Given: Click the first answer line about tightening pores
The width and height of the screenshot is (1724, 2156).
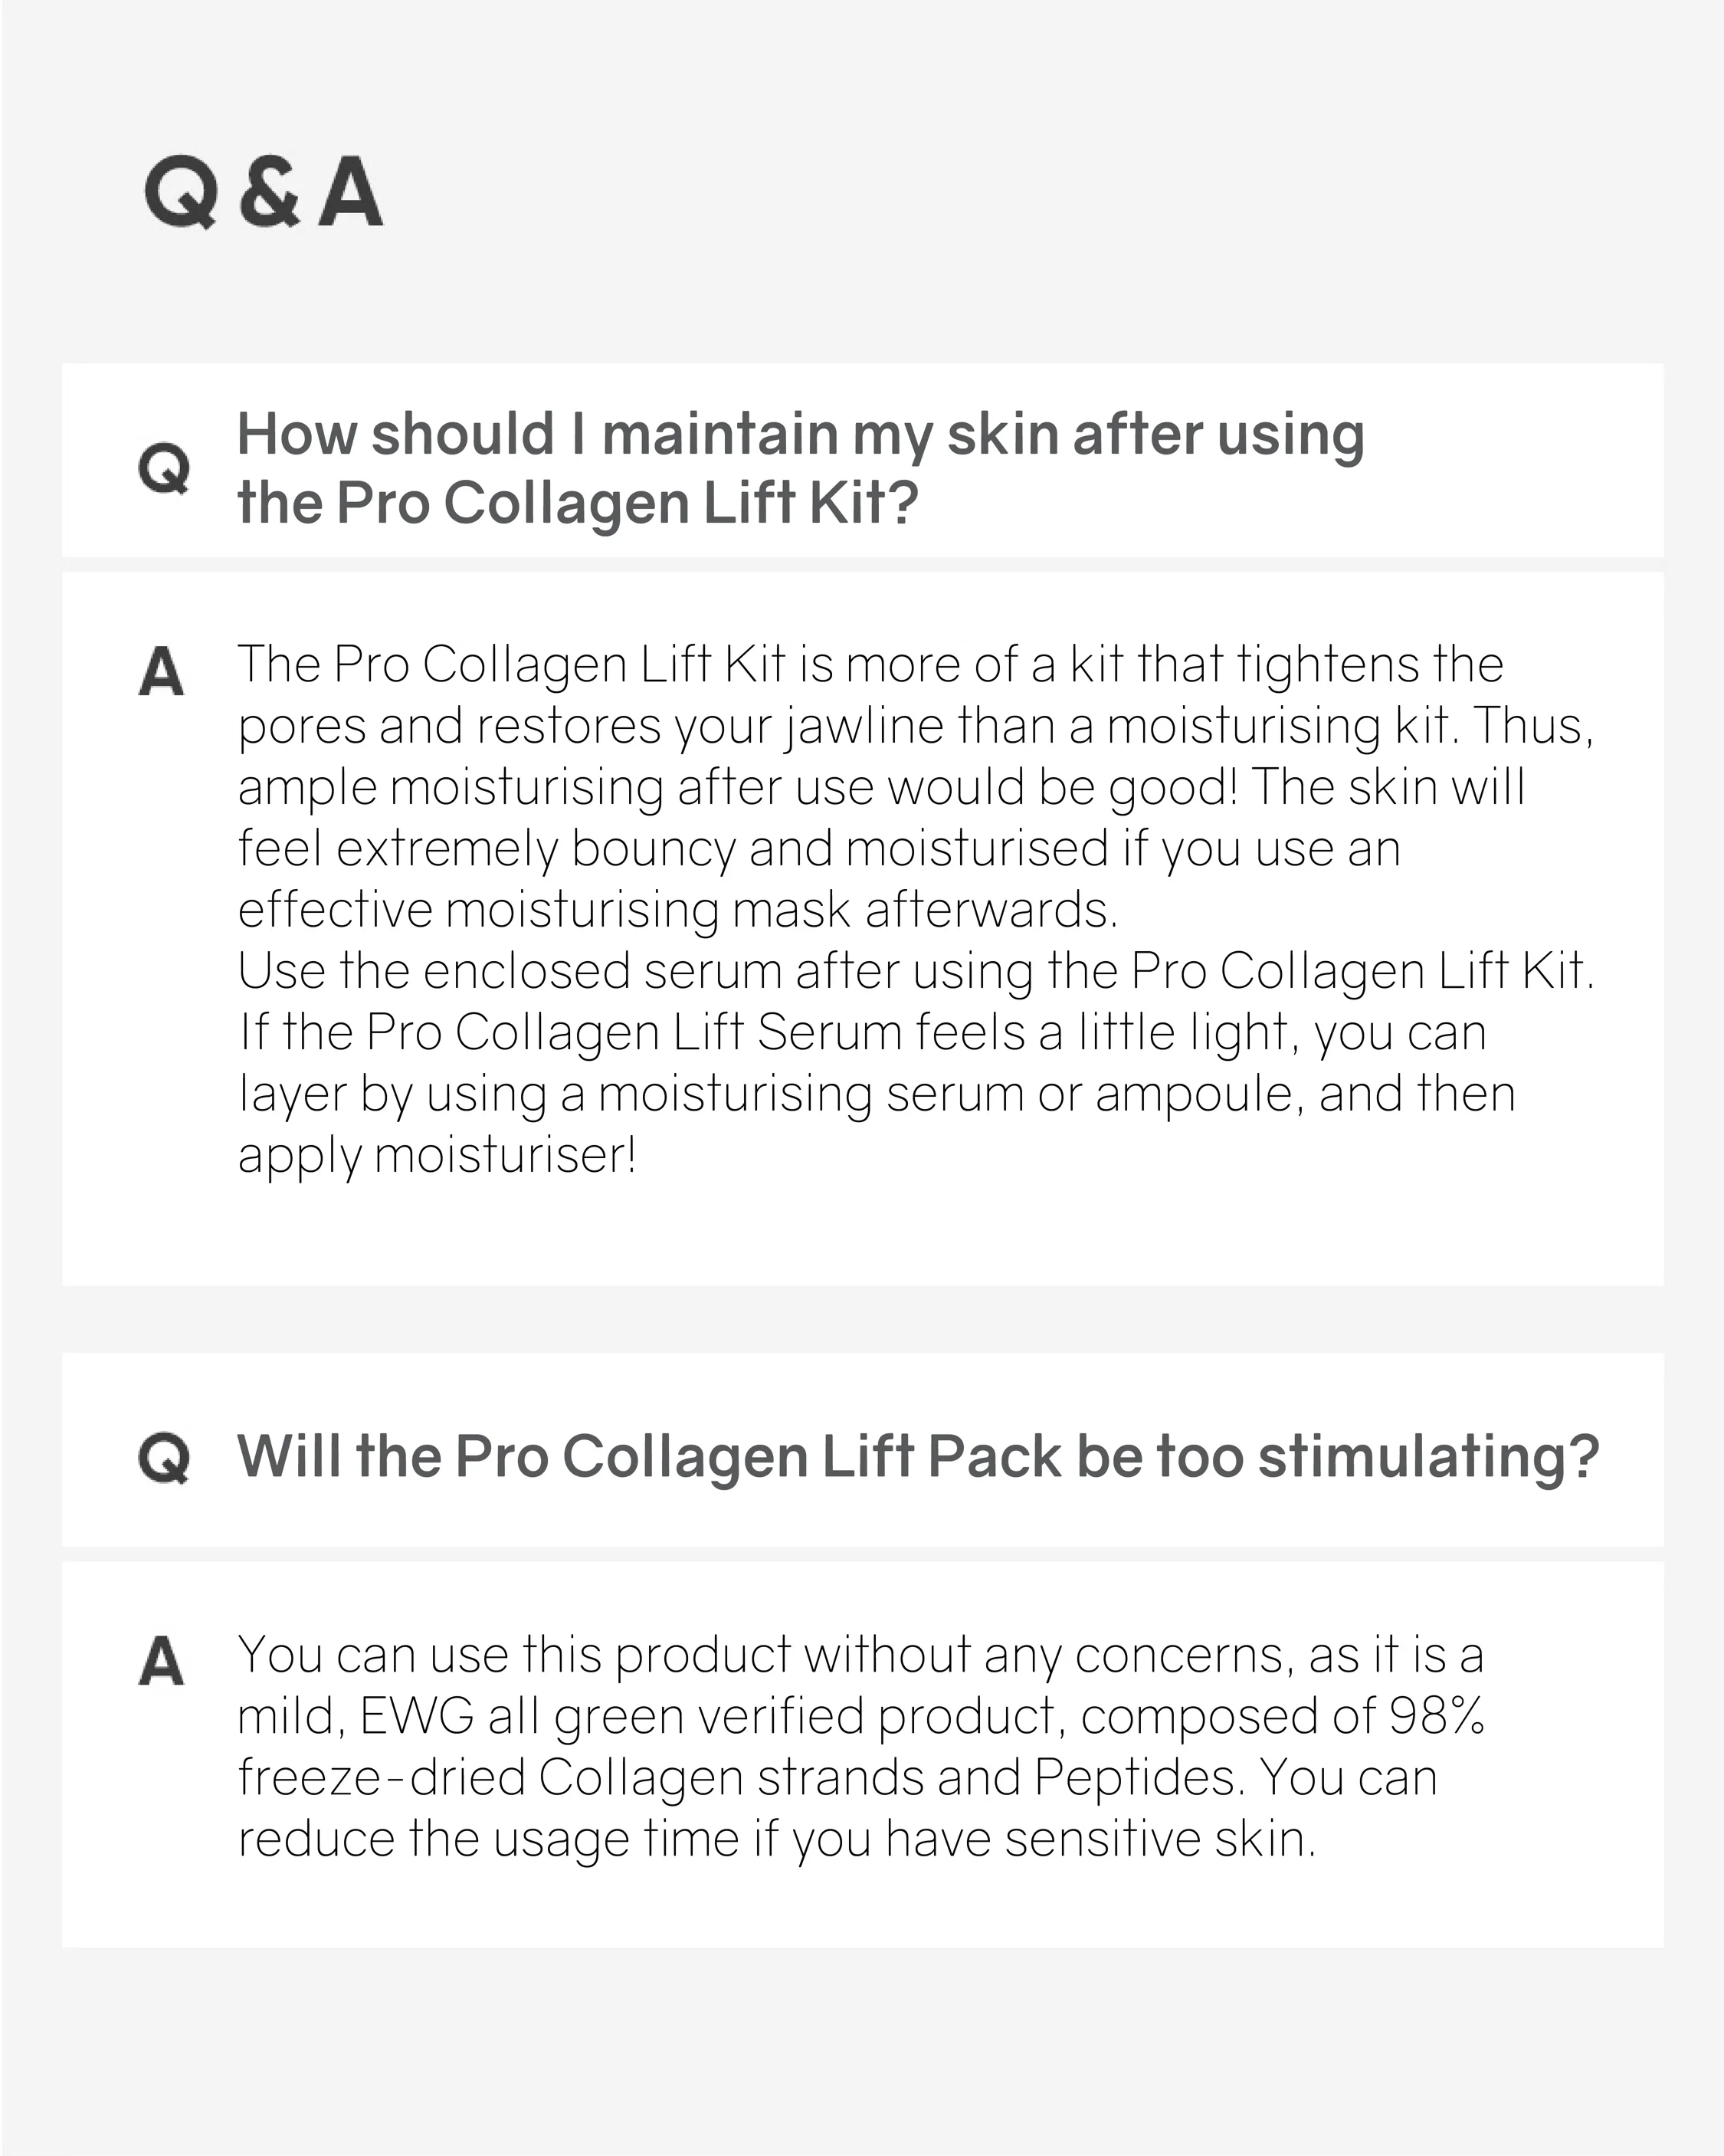Looking at the screenshot, I should coord(870,665).
